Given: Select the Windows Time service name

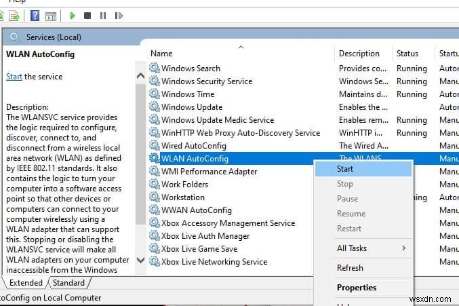Looking at the screenshot, I should [x=188, y=94].
